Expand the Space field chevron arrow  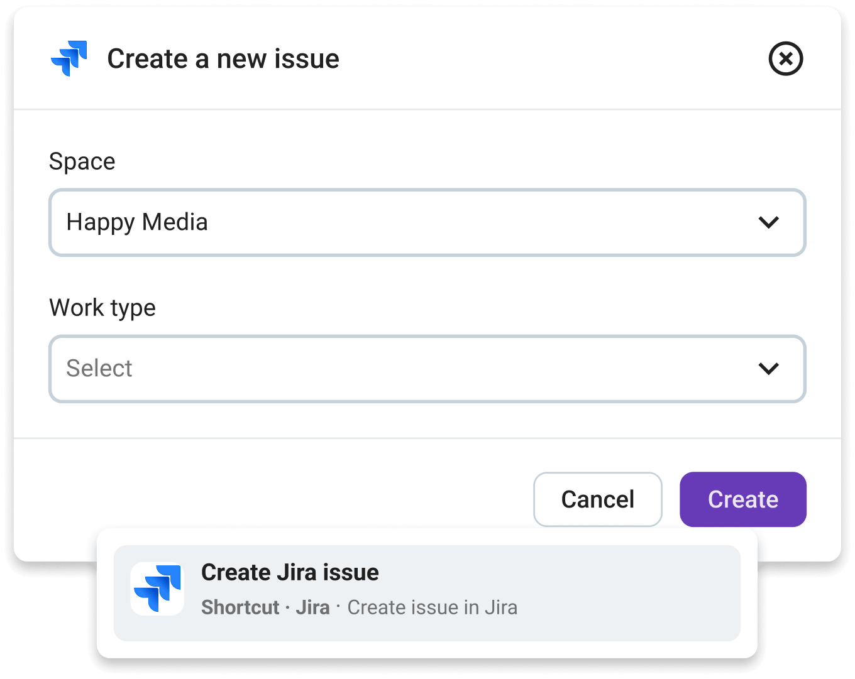click(x=768, y=222)
